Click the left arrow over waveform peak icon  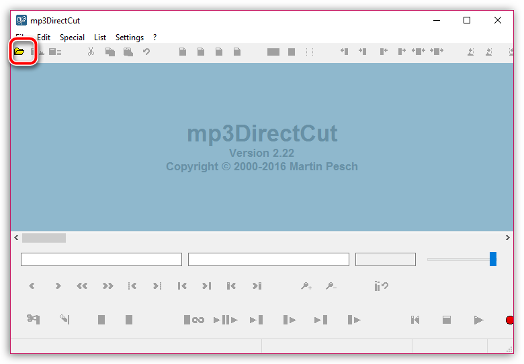[470, 52]
